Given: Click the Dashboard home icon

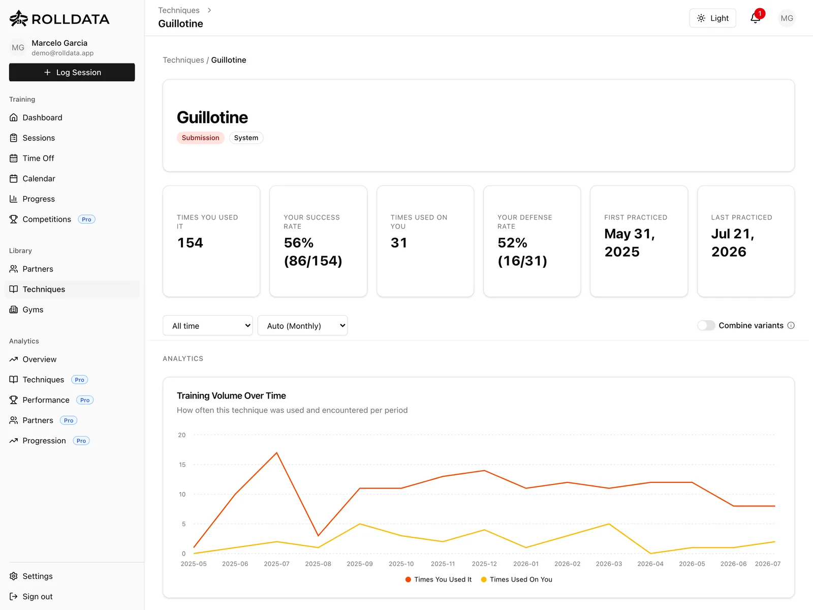Looking at the screenshot, I should tap(14, 117).
